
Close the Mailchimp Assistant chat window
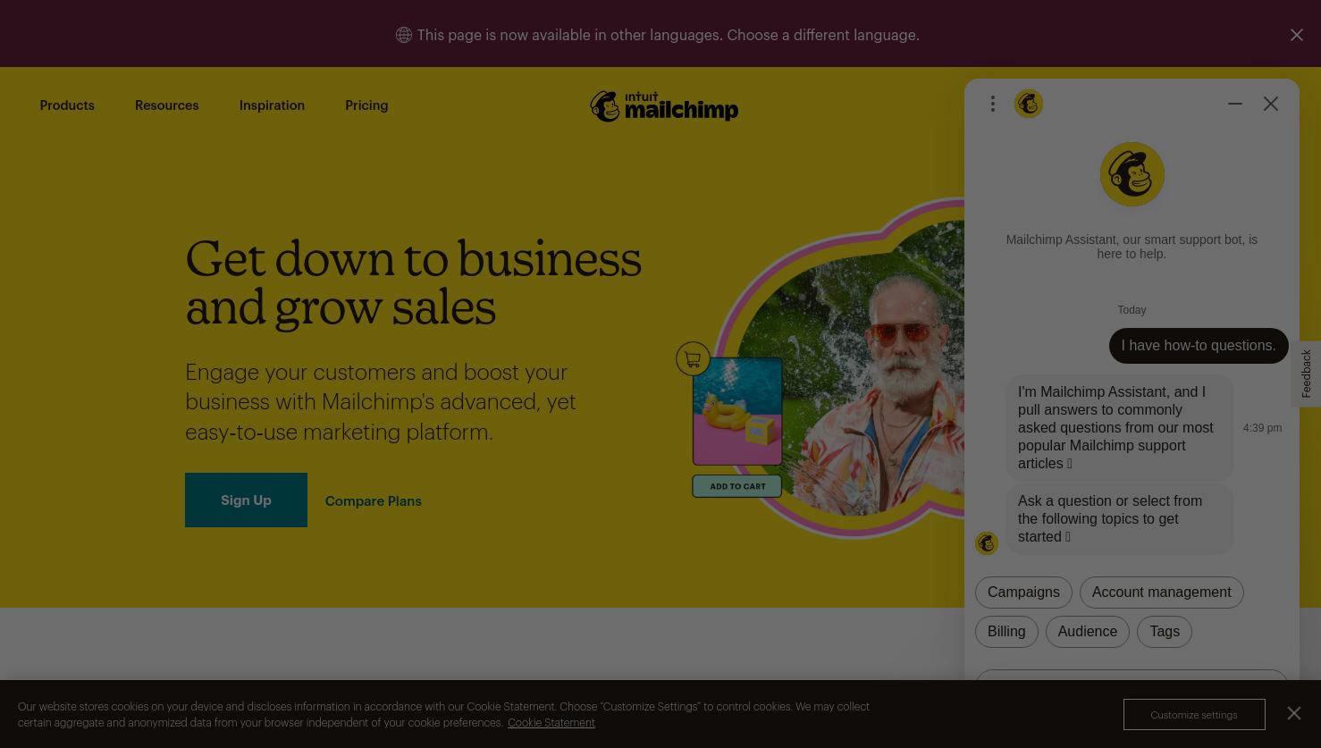point(1270,104)
